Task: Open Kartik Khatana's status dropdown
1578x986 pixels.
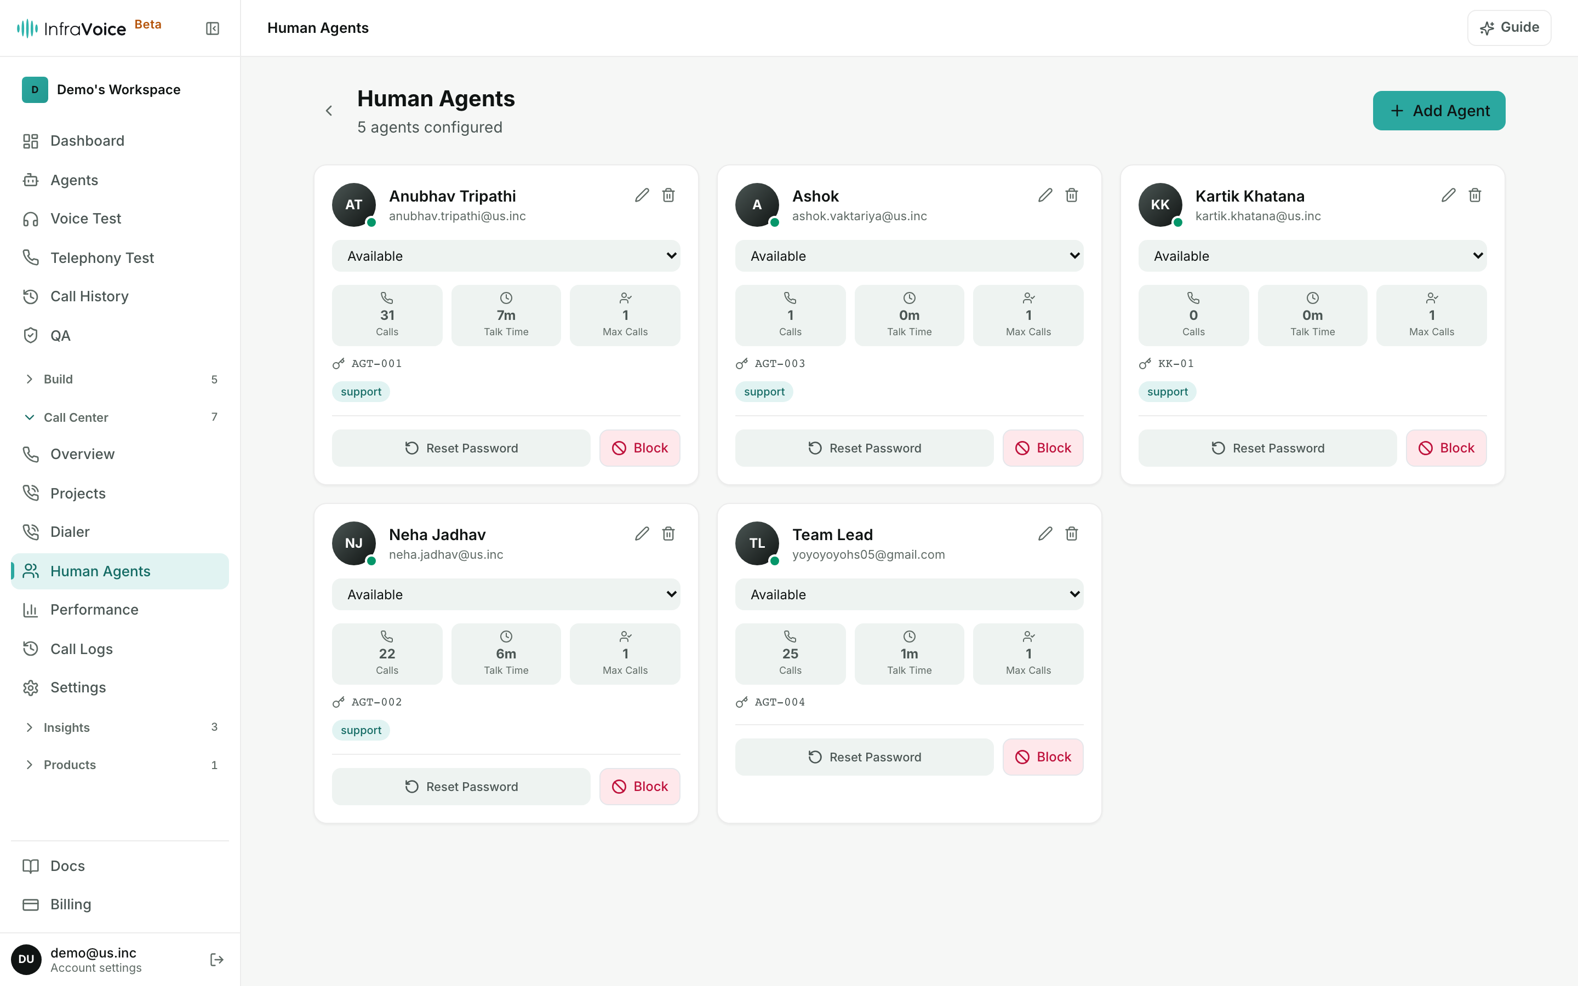Action: tap(1312, 256)
